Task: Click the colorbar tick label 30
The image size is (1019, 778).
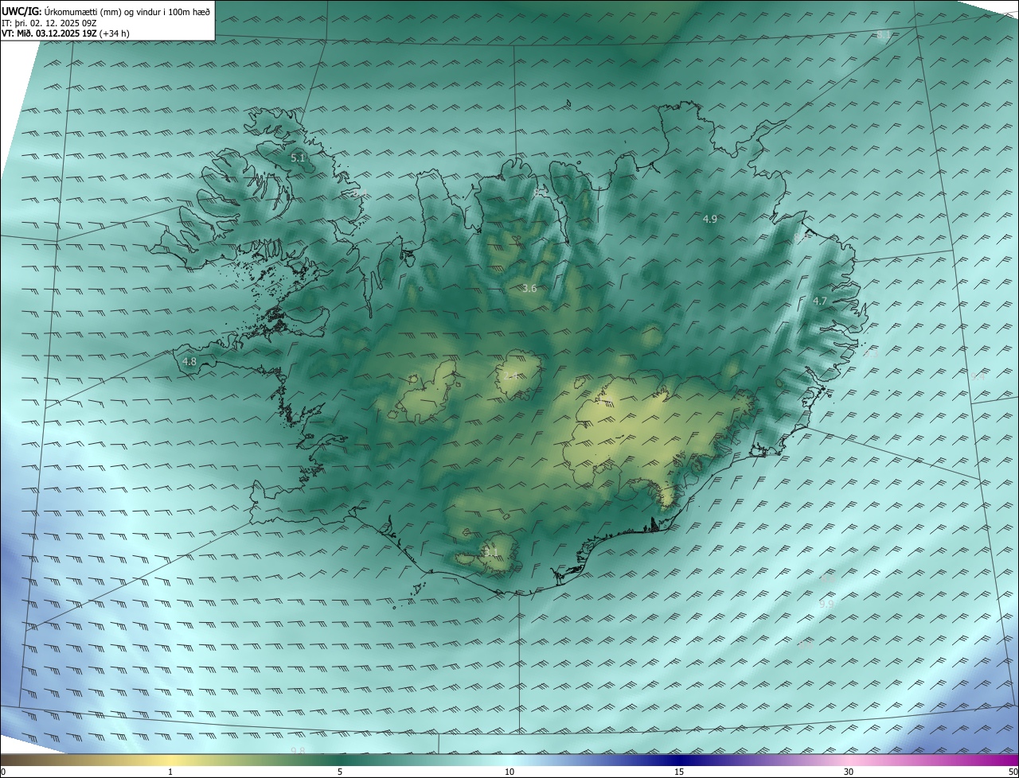Action: [849, 772]
